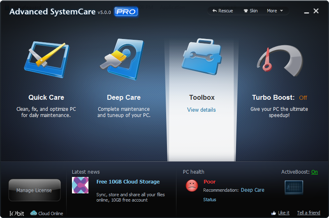Click 'Complete maintenance and tuneup' description

[x=124, y=112]
